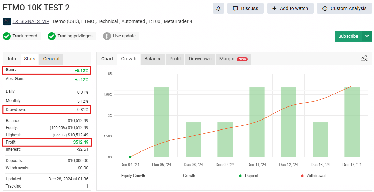The height and width of the screenshot is (192, 374).
Task: Open chart settings sliders icon
Action: (x=364, y=58)
